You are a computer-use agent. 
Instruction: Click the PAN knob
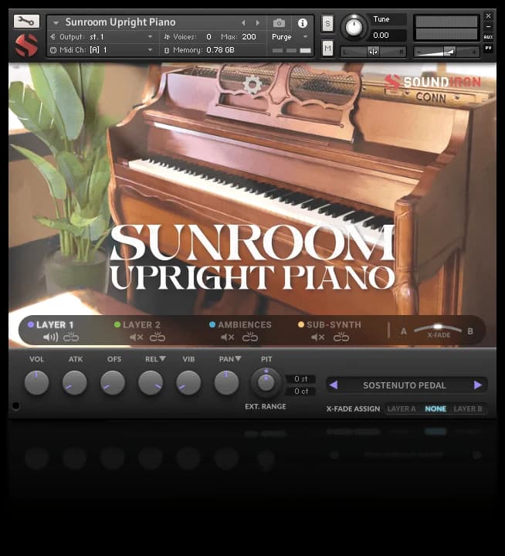coord(226,382)
